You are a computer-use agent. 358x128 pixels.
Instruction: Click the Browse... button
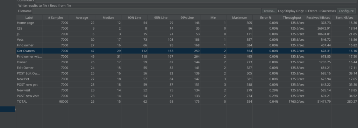click(x=270, y=11)
